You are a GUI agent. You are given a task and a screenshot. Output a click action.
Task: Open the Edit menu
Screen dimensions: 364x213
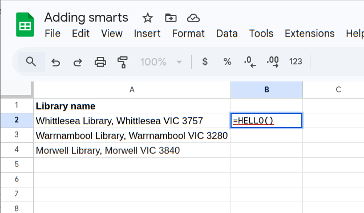tap(80, 34)
